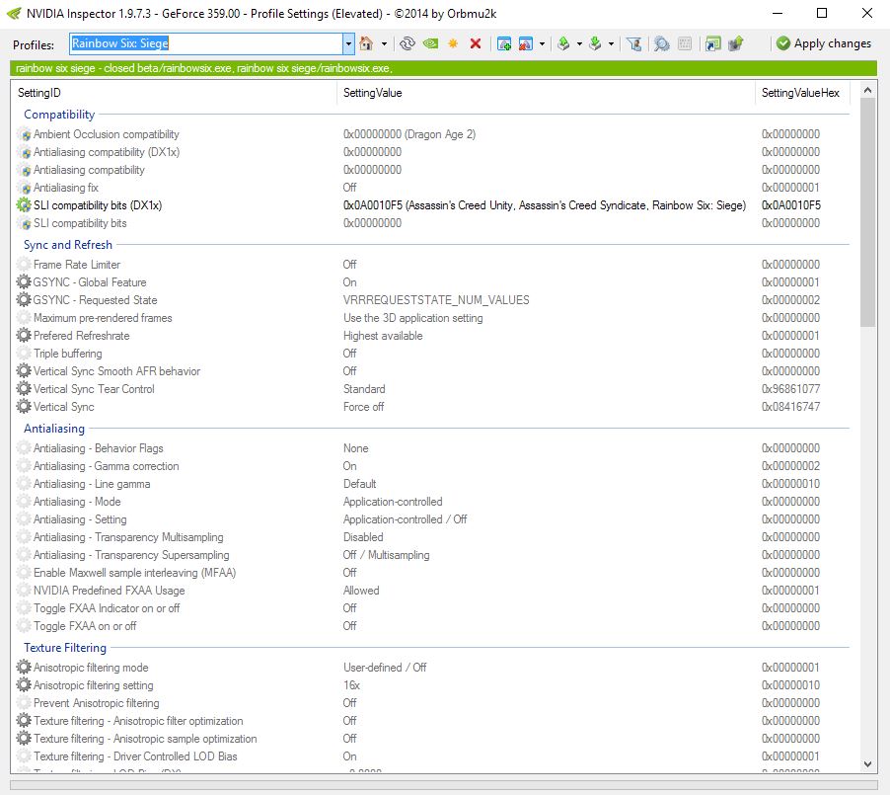This screenshot has height=795, width=890.
Task: Select Toggle FXAA on or off row
Action: click(432, 626)
